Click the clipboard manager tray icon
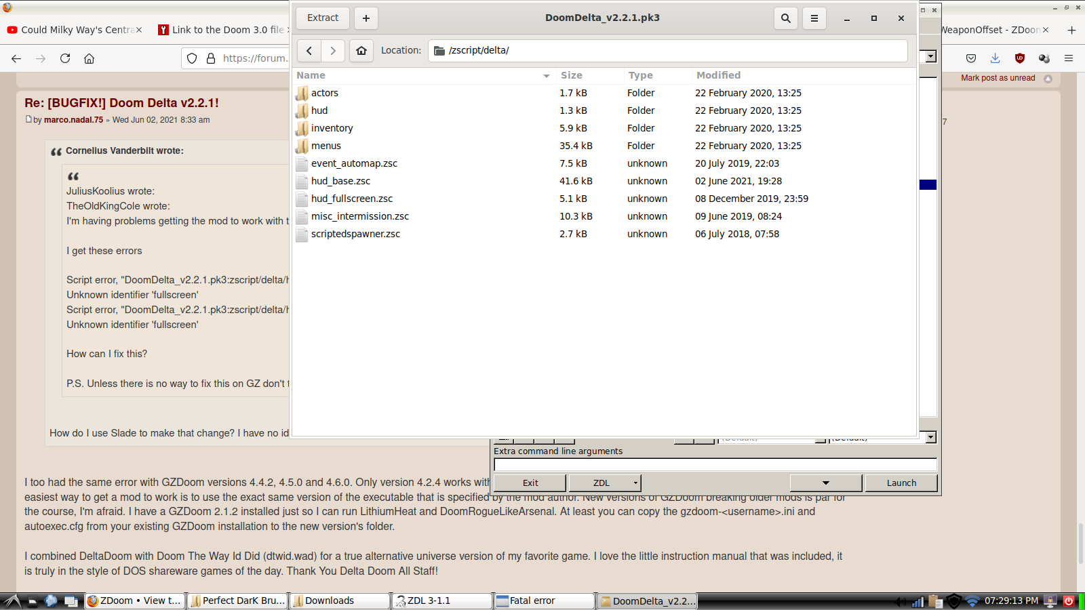Screen dimensions: 1085x610 point(936,601)
